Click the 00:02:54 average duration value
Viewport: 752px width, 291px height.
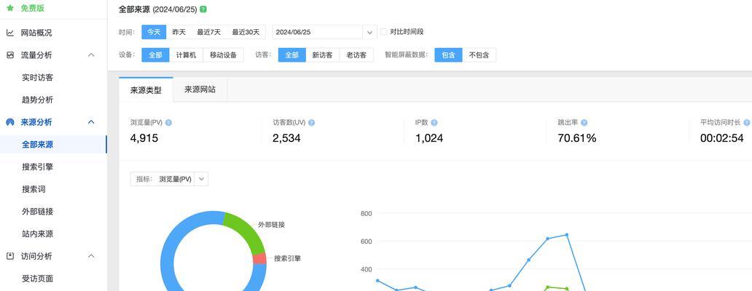click(x=722, y=139)
